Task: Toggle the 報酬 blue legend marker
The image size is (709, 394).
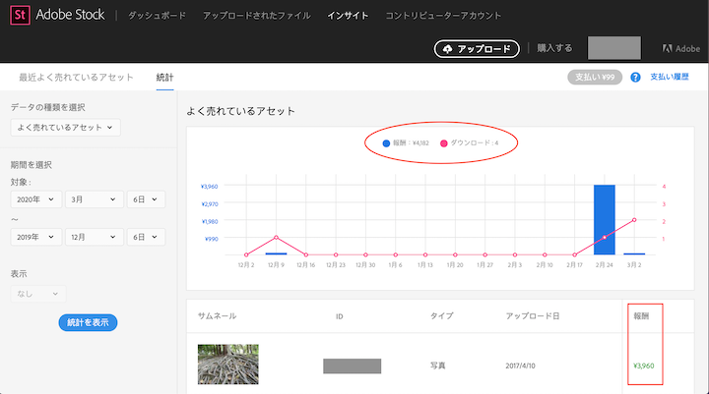Action: point(386,143)
